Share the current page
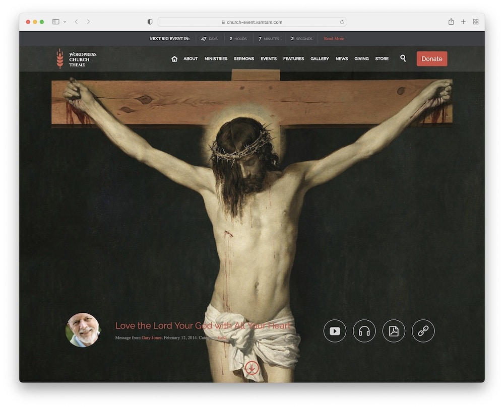This screenshot has width=504, height=408. click(451, 22)
